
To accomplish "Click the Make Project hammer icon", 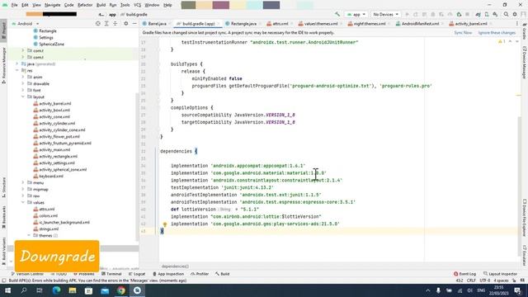I will coord(337,15).
